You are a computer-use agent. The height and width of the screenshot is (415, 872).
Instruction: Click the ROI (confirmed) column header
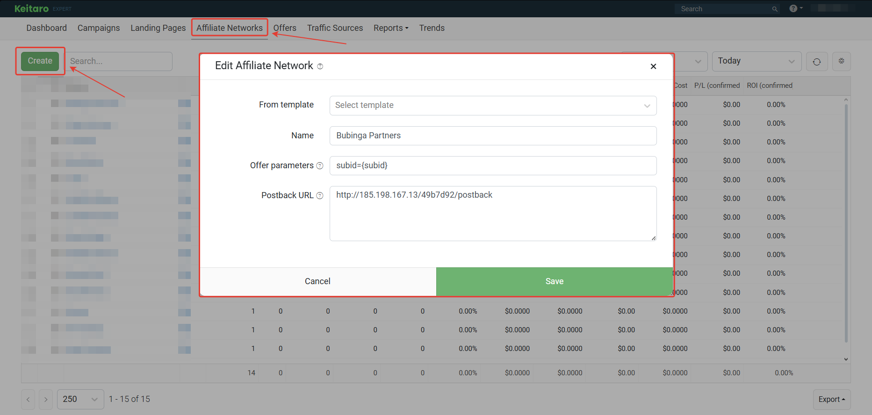[x=770, y=86]
